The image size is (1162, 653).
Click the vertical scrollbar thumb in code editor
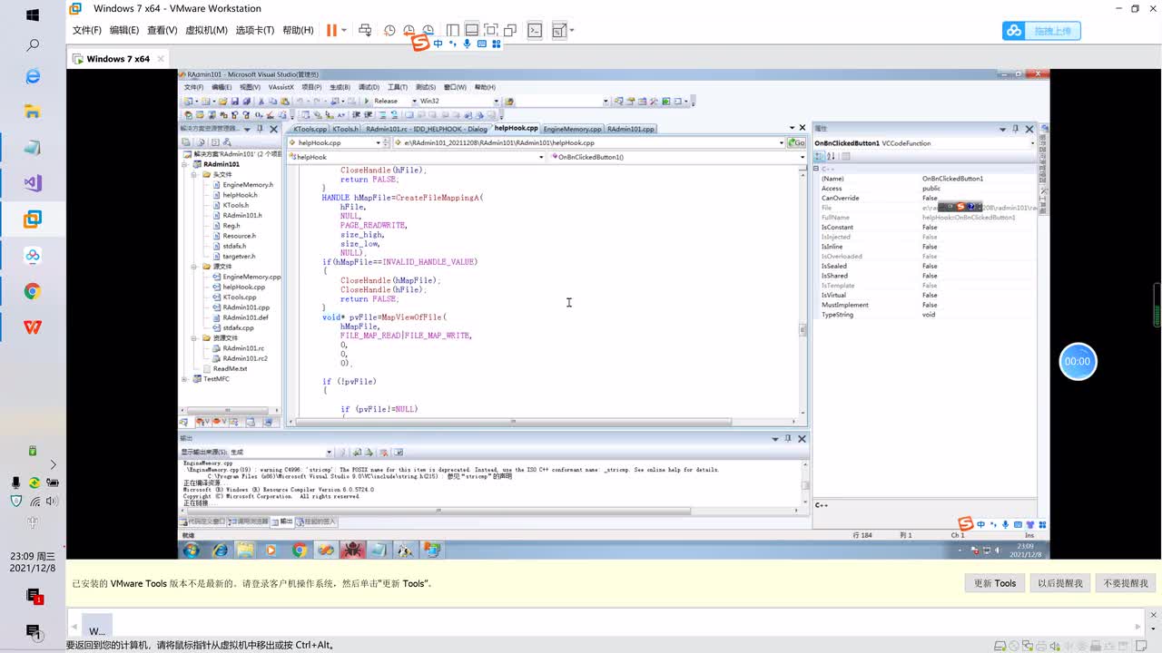803,331
